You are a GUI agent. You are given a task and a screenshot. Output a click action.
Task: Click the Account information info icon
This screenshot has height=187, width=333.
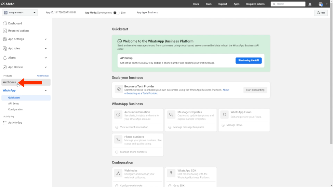coord(118,115)
